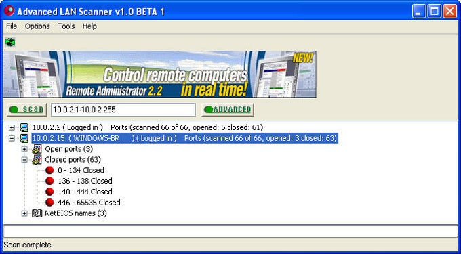Open the Help menu
This screenshot has width=461, height=254.
click(x=89, y=26)
